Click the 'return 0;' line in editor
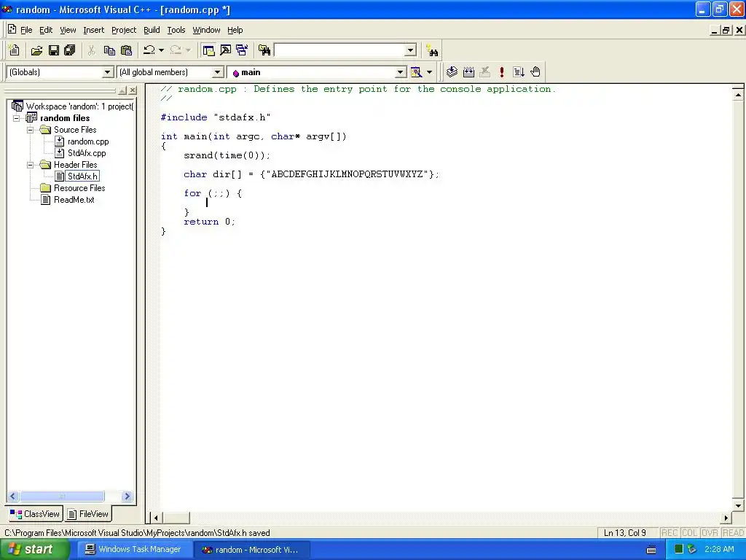The image size is (746, 560). point(209,222)
